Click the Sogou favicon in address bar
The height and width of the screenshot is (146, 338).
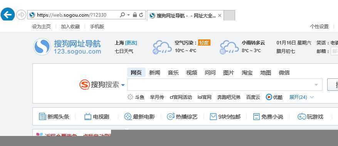click(32, 15)
